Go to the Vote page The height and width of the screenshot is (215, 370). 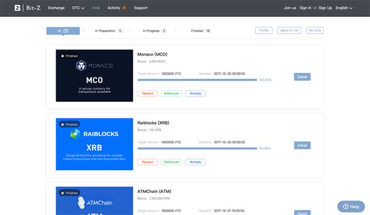(x=96, y=8)
